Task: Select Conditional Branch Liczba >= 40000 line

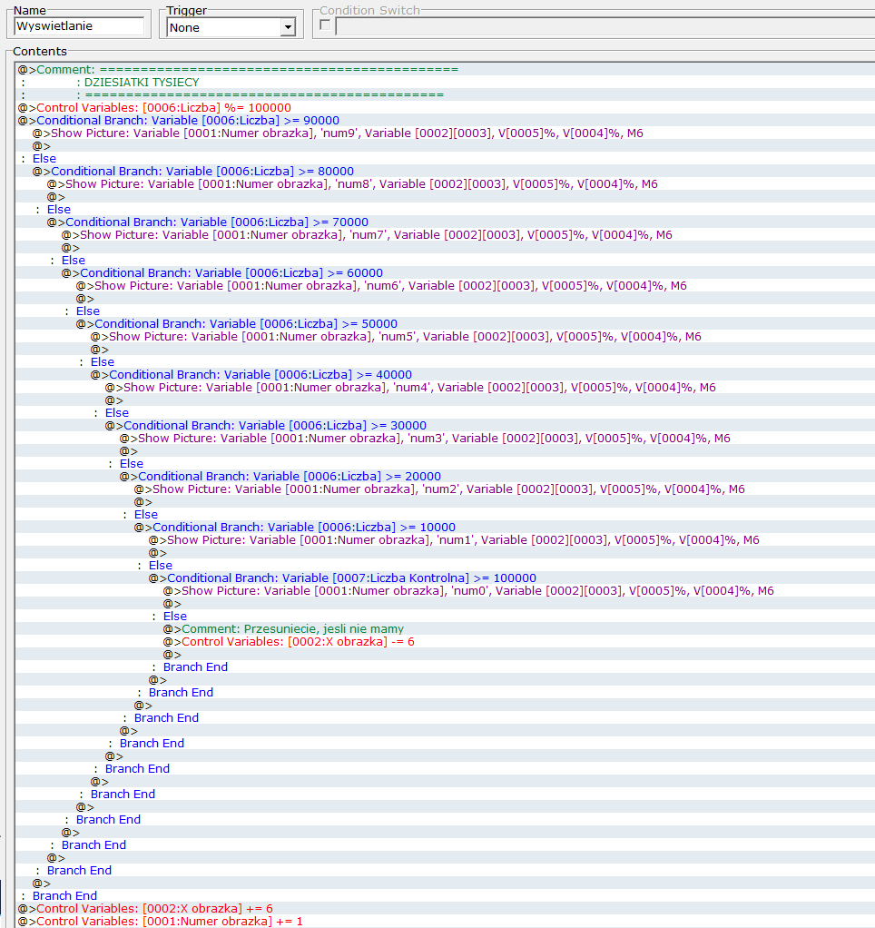Action: (251, 375)
